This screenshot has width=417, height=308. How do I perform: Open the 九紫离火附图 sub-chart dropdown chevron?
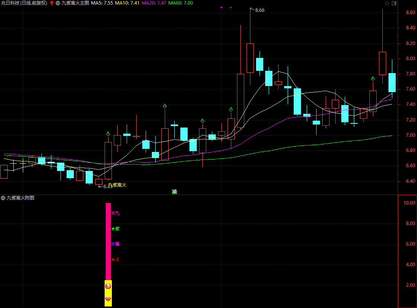click(x=3, y=198)
